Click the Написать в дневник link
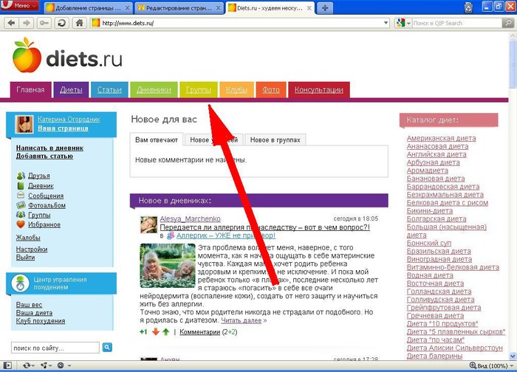This screenshot has width=517, height=372. (49, 148)
